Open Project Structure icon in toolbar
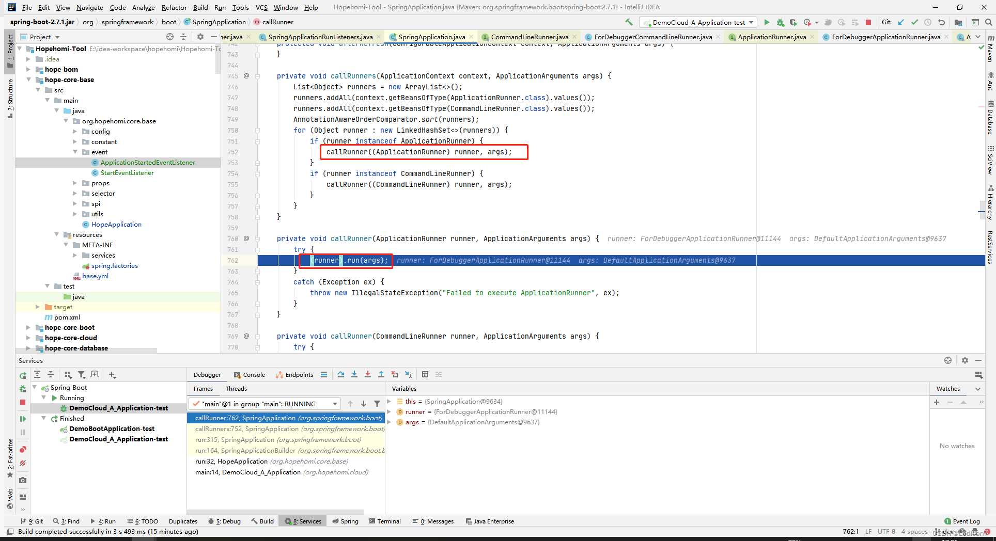The width and height of the screenshot is (996, 541). click(x=958, y=22)
